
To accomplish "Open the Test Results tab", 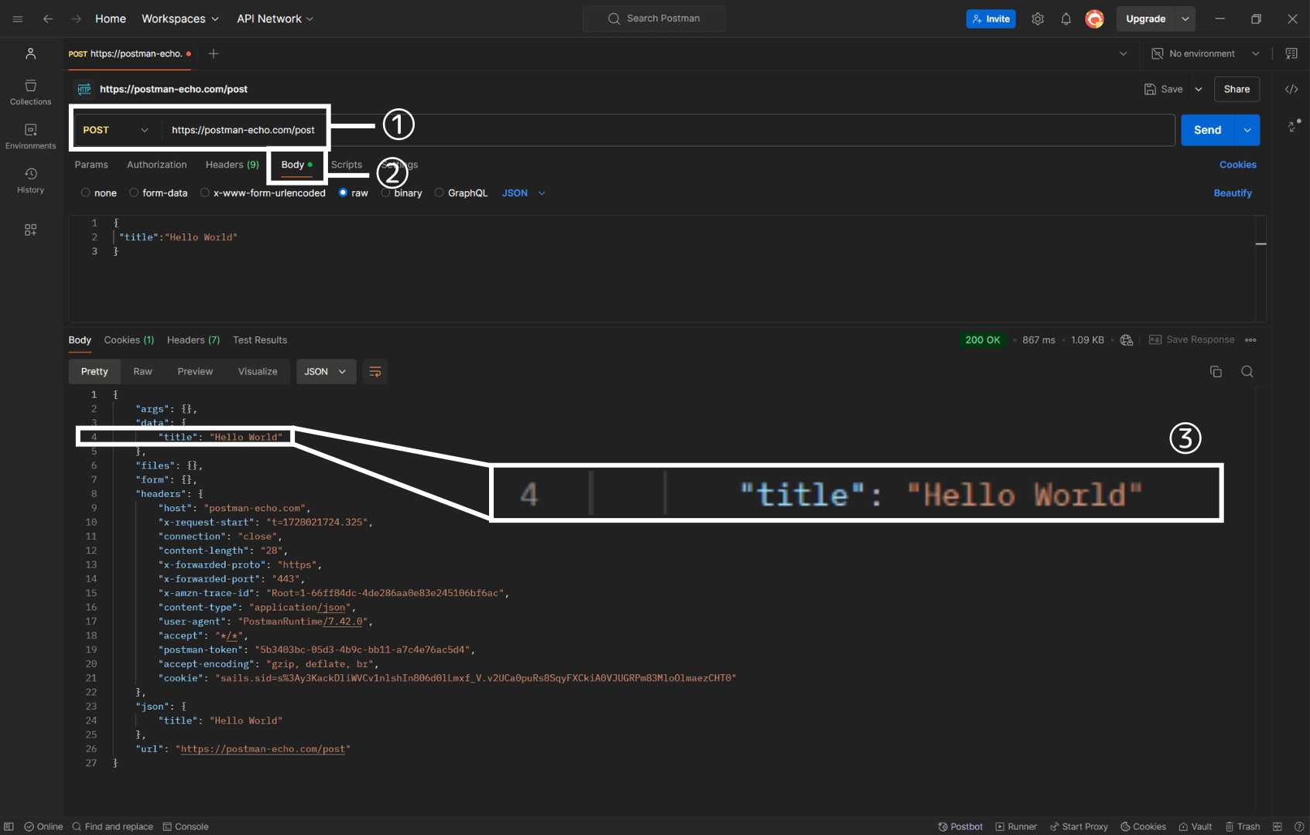I will coord(260,340).
